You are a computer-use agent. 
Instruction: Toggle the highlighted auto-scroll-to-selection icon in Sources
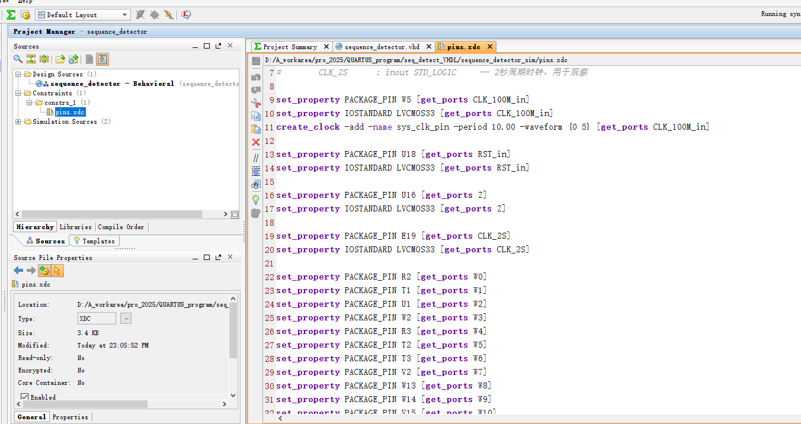click(x=102, y=59)
